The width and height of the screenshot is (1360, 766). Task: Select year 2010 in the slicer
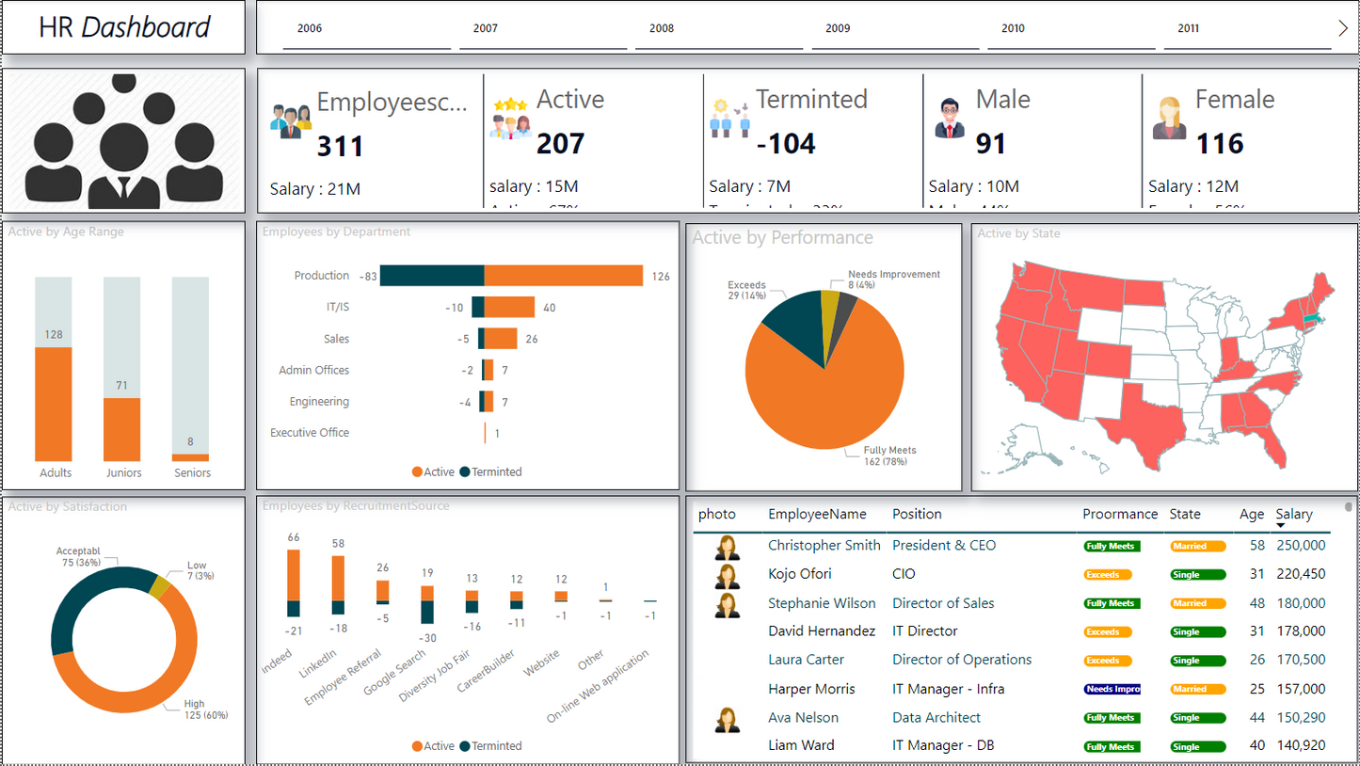[1013, 28]
